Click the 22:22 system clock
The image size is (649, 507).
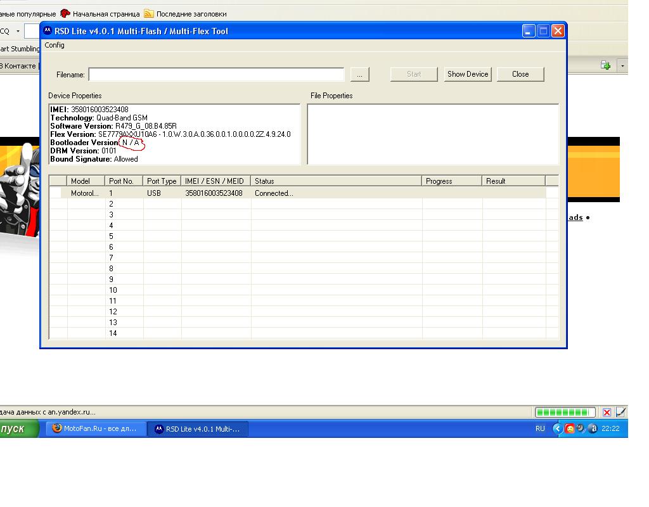click(x=610, y=429)
